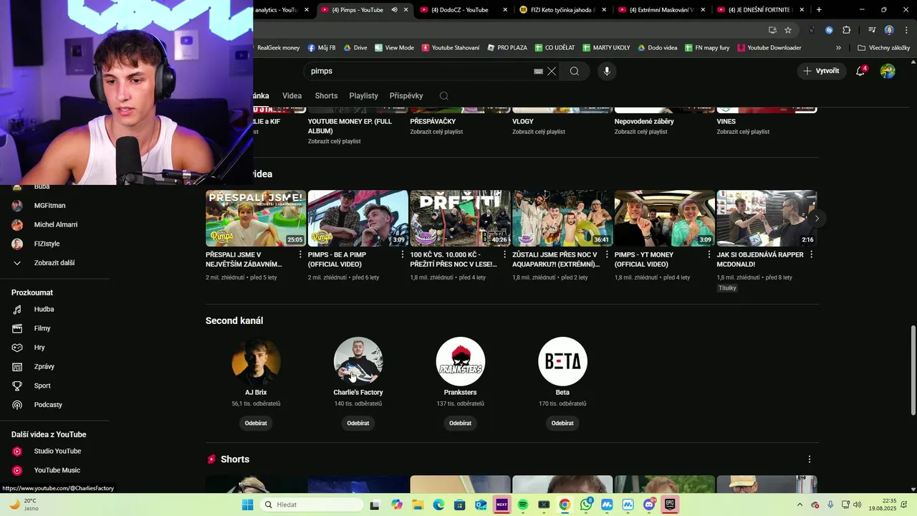Image resolution: width=917 pixels, height=516 pixels.
Task: Switch to the Videa channel tab
Action: tap(292, 95)
